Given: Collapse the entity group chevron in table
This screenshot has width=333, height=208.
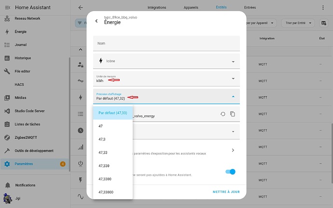Looking at the screenshot, I should pos(81,50).
